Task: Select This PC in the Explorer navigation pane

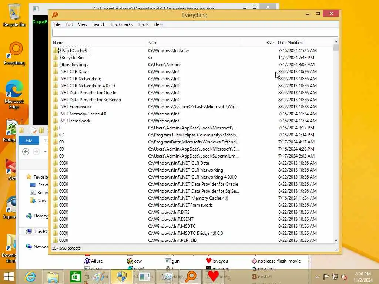Action: tap(37, 231)
